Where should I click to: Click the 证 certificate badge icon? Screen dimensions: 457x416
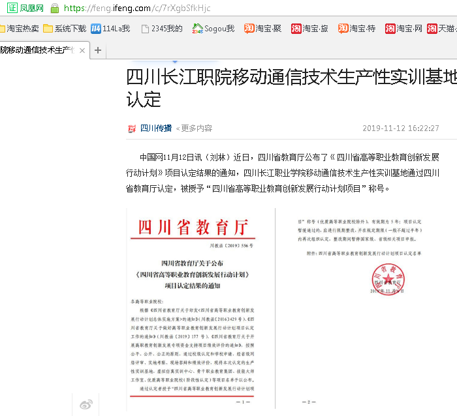click(x=12, y=8)
